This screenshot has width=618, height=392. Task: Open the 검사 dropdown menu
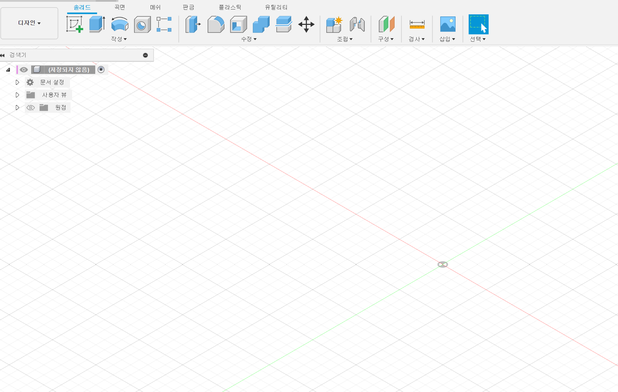point(417,39)
